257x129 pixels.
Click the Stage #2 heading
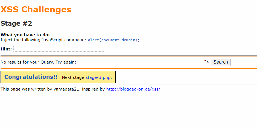click(16, 23)
